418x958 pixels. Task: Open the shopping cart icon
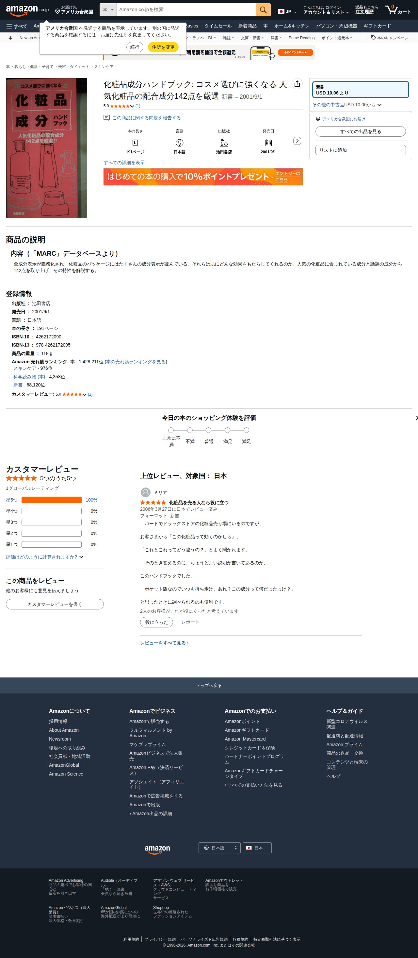tap(398, 10)
